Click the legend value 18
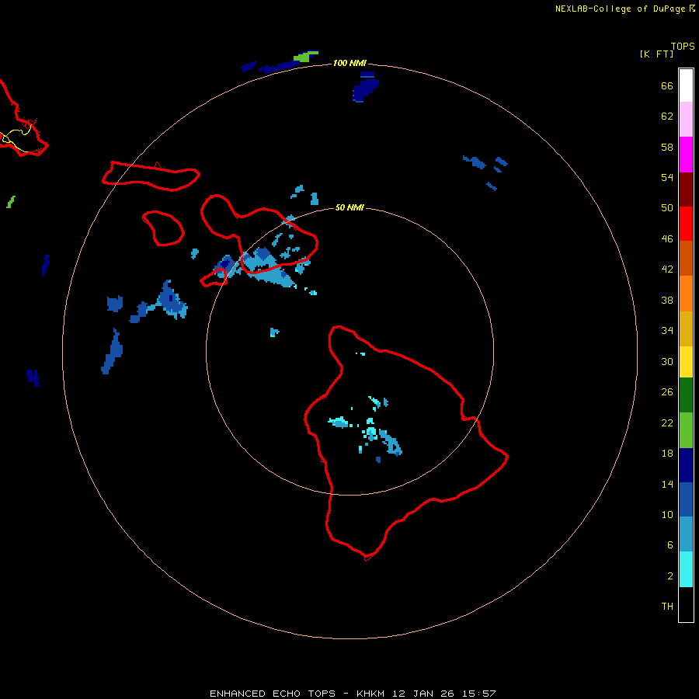This screenshot has width=699, height=699. 667,454
